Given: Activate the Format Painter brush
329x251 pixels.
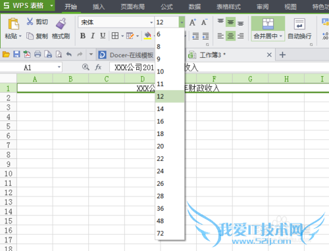Looking at the screenshot, I should (x=61, y=24).
